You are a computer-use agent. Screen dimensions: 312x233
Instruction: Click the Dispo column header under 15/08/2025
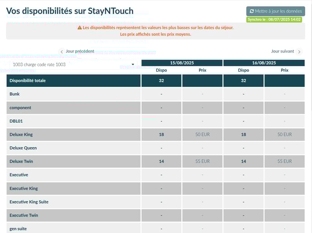[x=161, y=70]
